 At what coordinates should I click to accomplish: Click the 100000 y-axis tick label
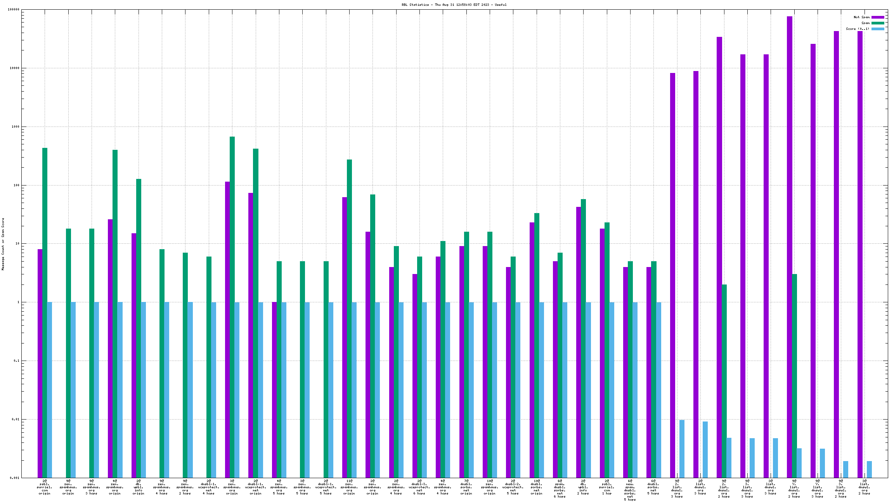(x=14, y=10)
